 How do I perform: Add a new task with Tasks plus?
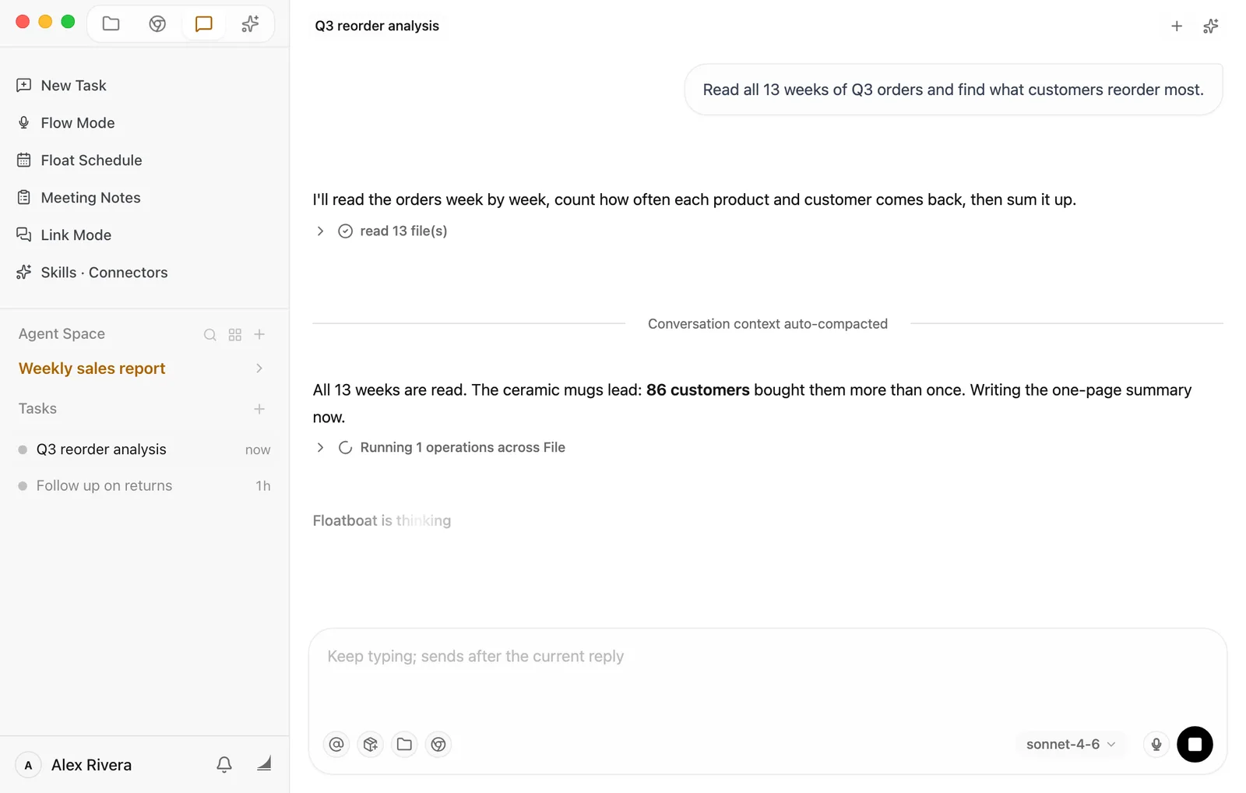click(259, 409)
